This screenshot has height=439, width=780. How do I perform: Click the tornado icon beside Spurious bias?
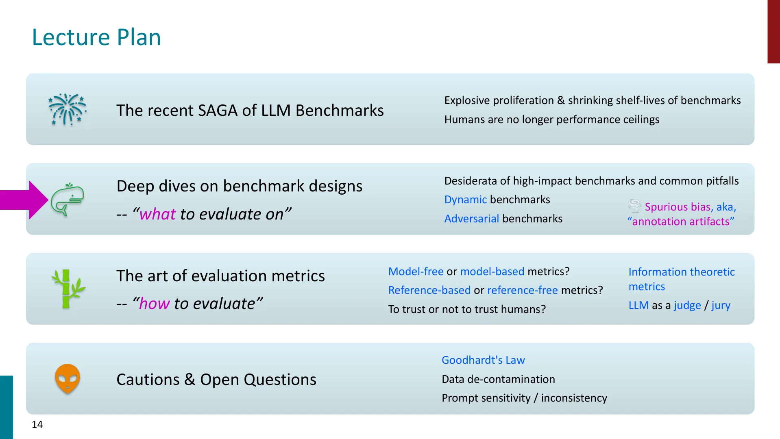[634, 206]
